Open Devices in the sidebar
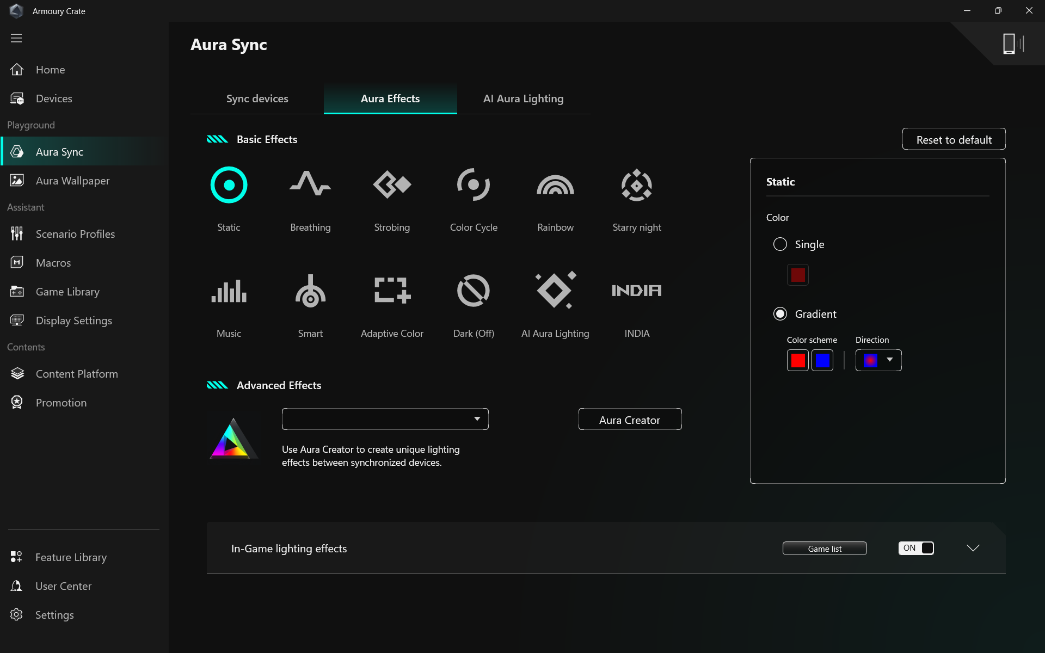 [x=84, y=98]
